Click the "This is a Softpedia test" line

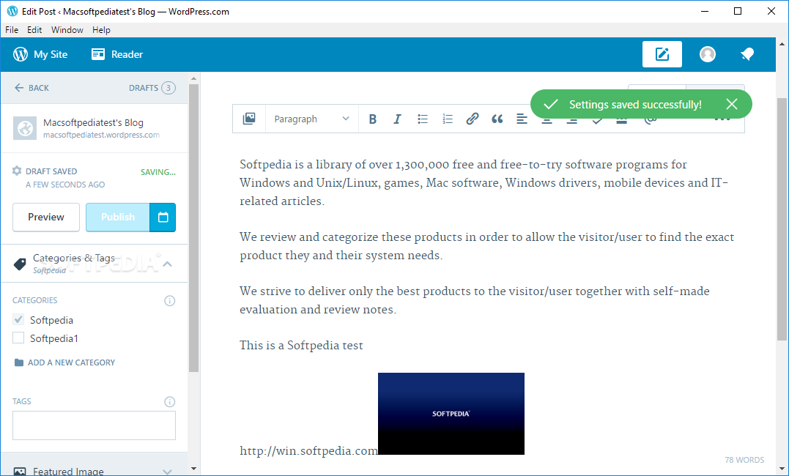coord(301,345)
